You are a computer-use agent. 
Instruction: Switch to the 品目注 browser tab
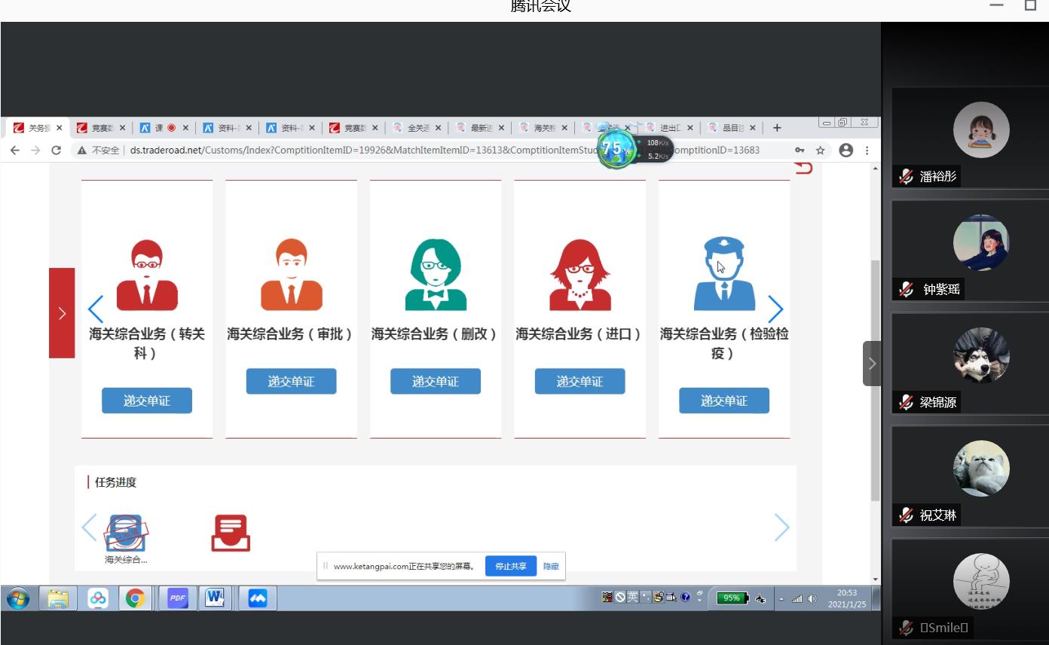pos(730,128)
